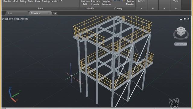The width and height of the screenshot is (193, 109).
Task: Minimize the drawing viewport window
Action: pos(181,19)
